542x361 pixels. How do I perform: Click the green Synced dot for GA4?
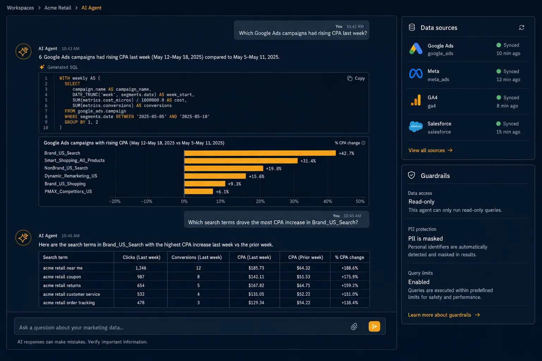click(x=499, y=98)
